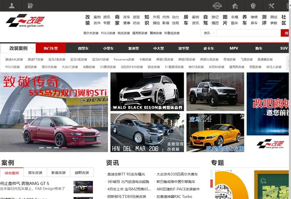Open news 3秒破百 北汽欲造电动超跑

point(128,182)
